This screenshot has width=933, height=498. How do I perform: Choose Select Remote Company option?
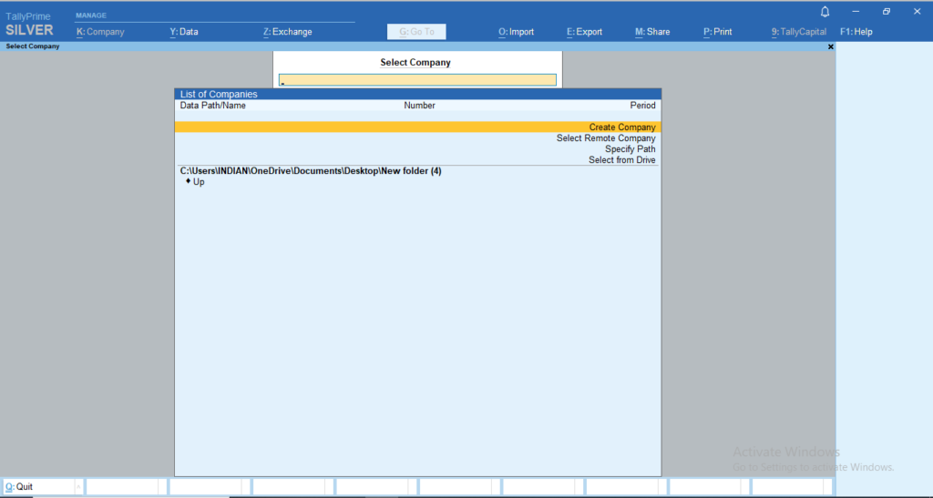point(606,138)
